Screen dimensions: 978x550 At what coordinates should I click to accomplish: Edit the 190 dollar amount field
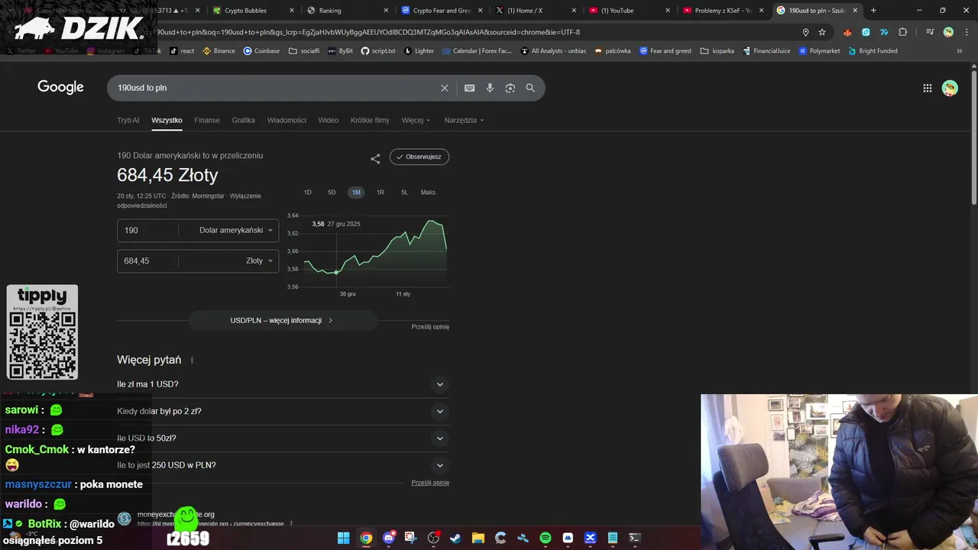147,230
